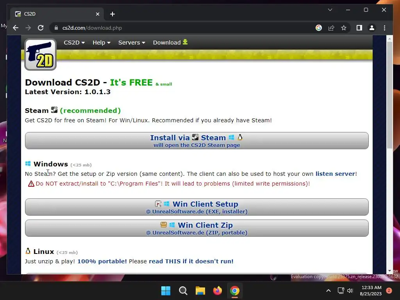This screenshot has height=300, width=400.
Task: Go forward in browser history
Action: [x=28, y=28]
